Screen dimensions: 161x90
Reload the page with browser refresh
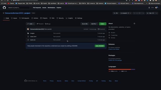click(x=8, y=0)
